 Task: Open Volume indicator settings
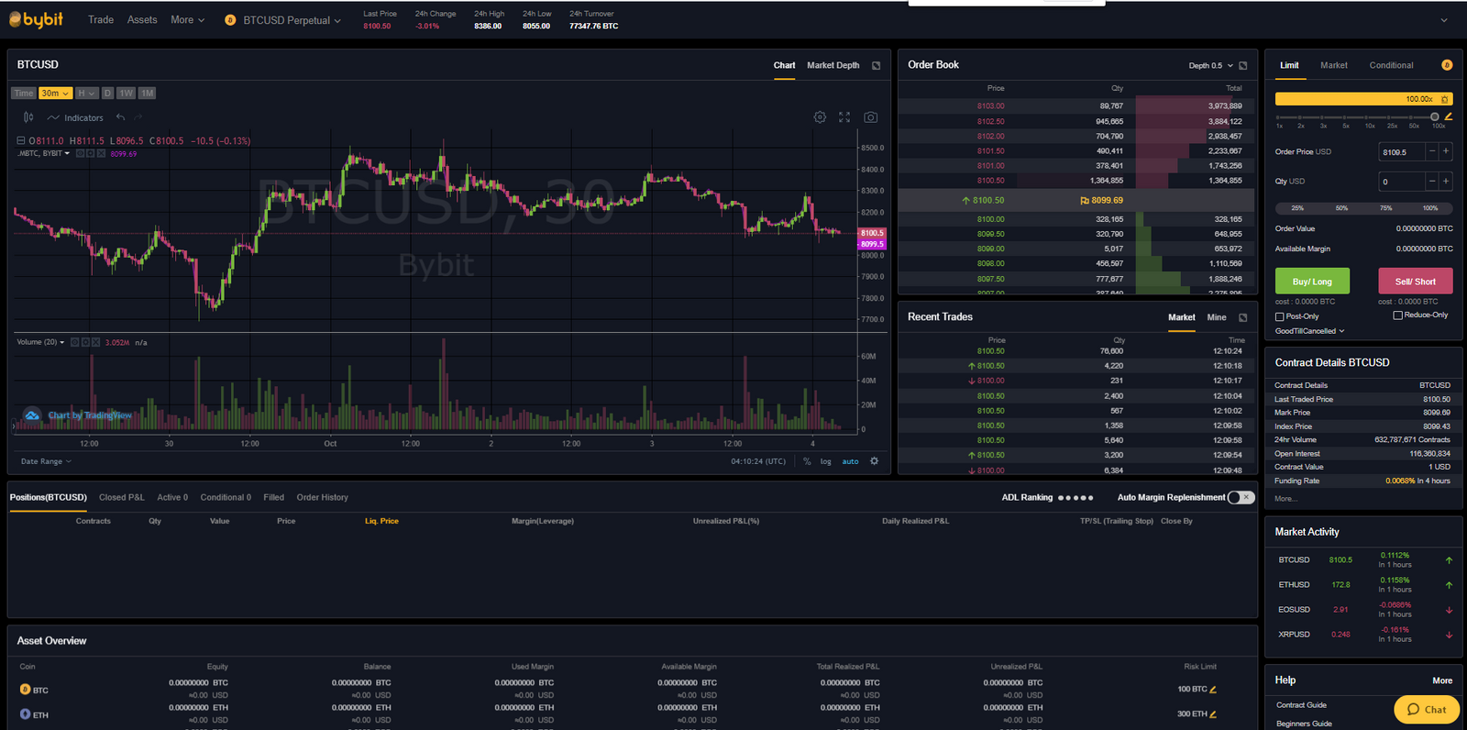tap(85, 342)
